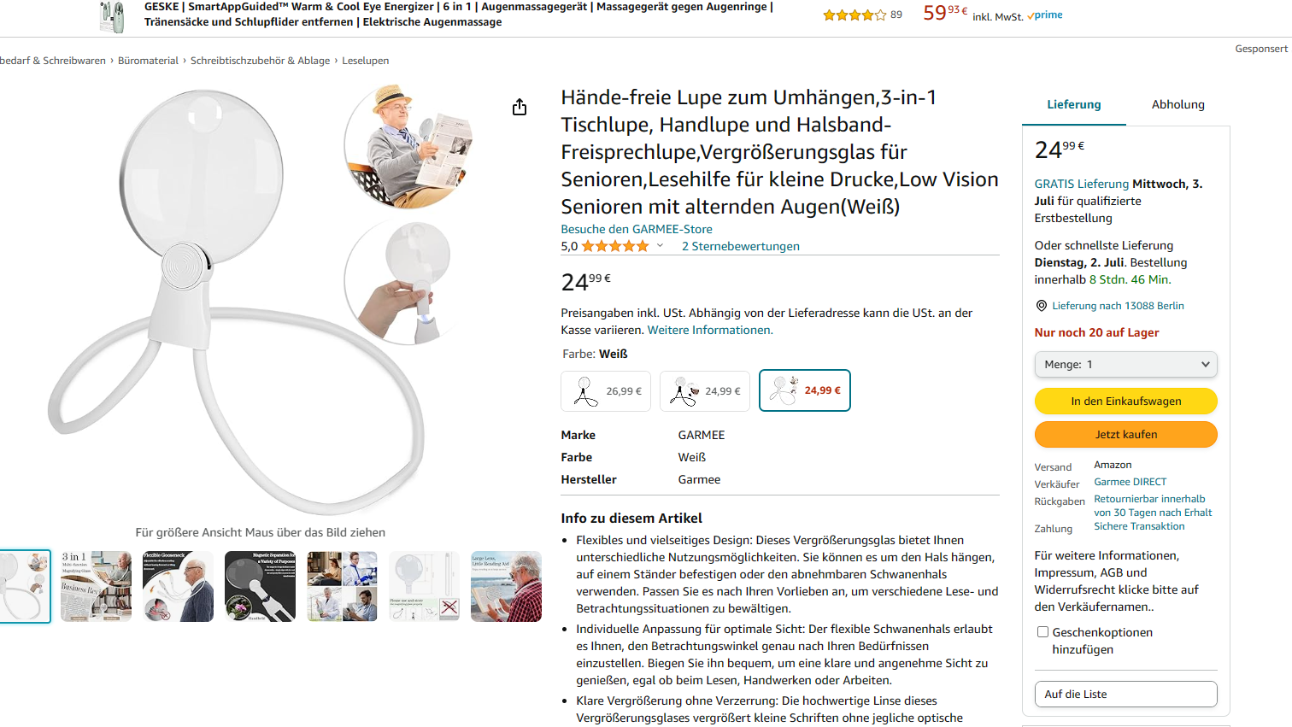Select the Lieferung tab
This screenshot has width=1292, height=727.
[x=1074, y=104]
